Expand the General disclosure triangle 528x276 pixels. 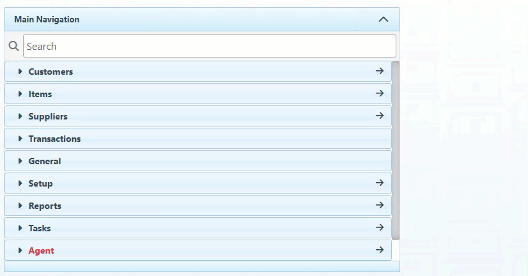20,161
